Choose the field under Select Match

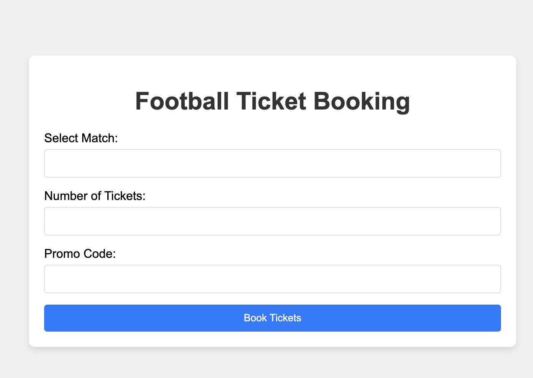(272, 163)
